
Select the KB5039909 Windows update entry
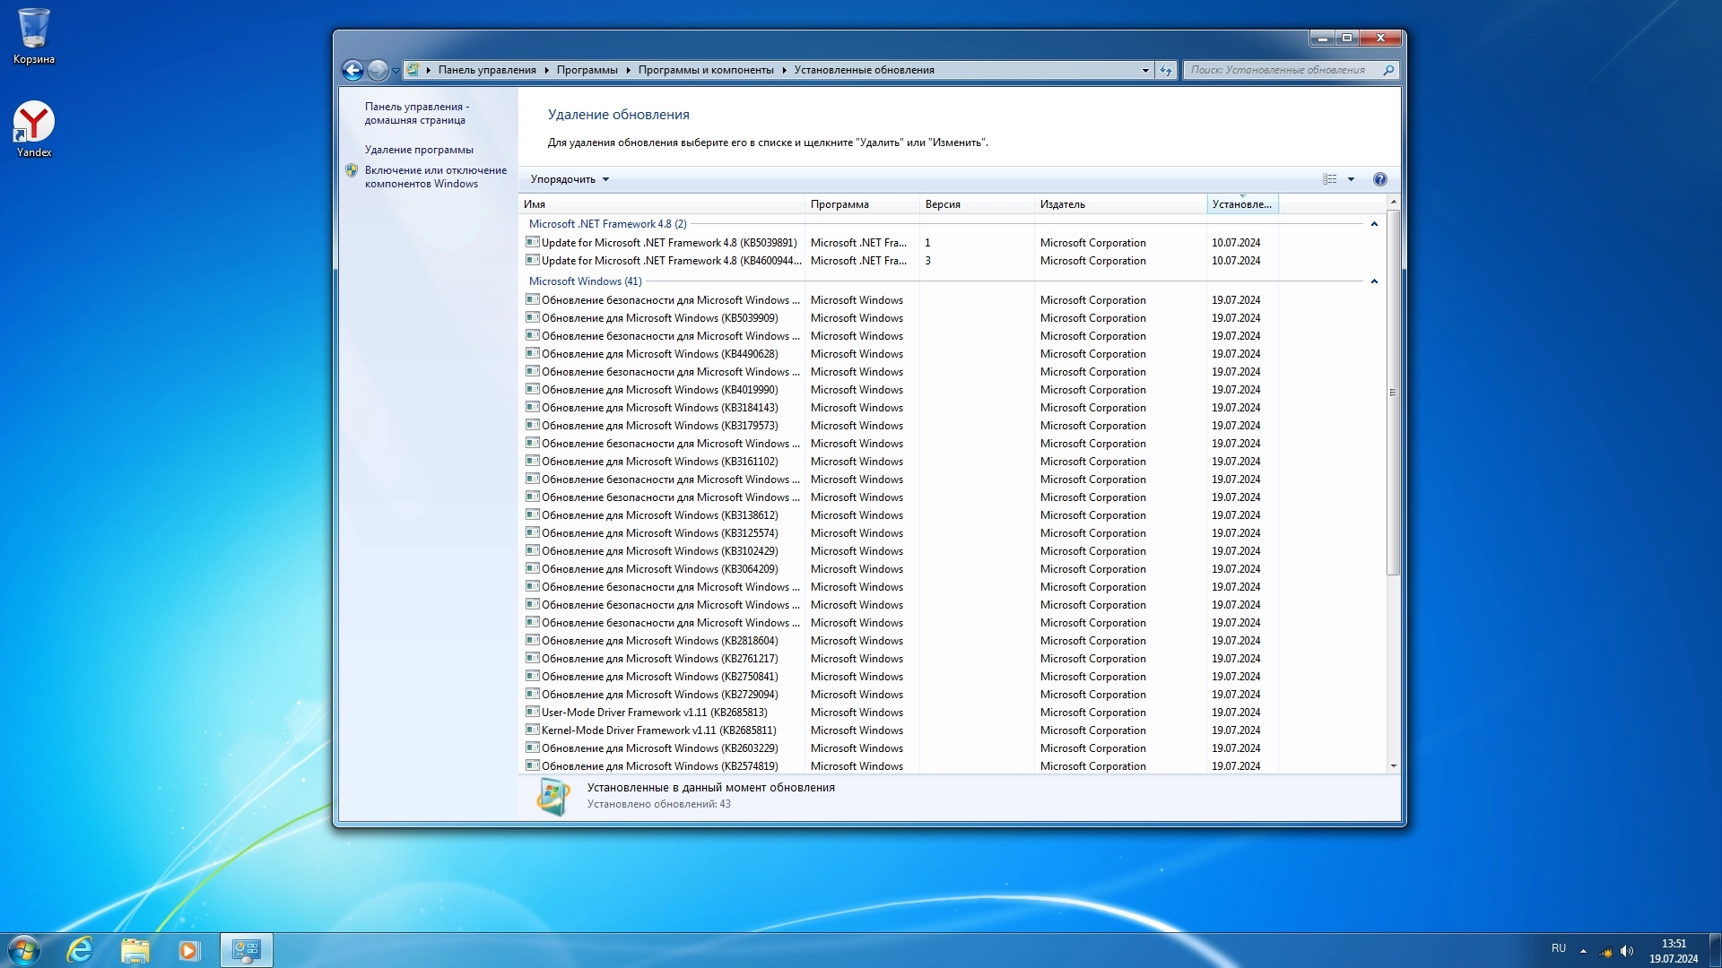click(x=659, y=318)
